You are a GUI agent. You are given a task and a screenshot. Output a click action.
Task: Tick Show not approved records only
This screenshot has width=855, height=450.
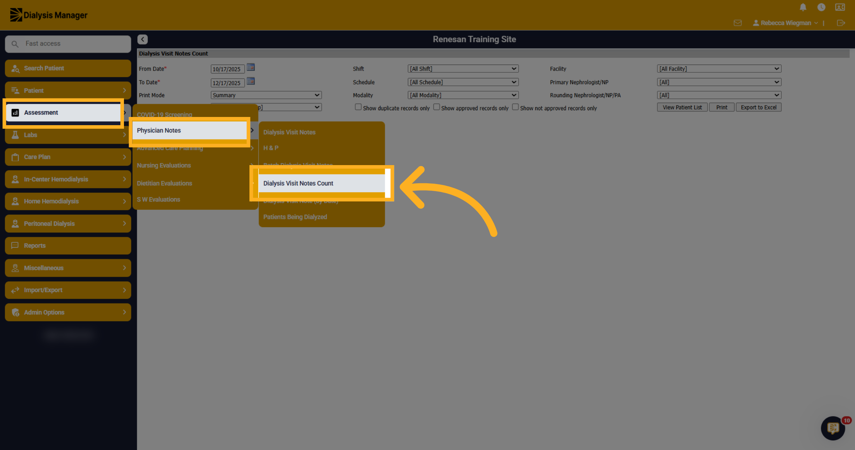(515, 107)
